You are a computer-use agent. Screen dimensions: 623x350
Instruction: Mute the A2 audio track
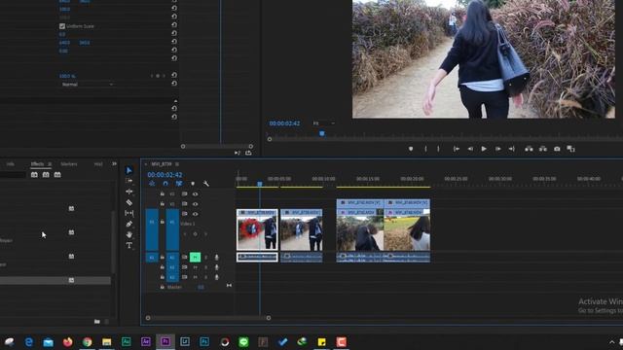click(195, 267)
